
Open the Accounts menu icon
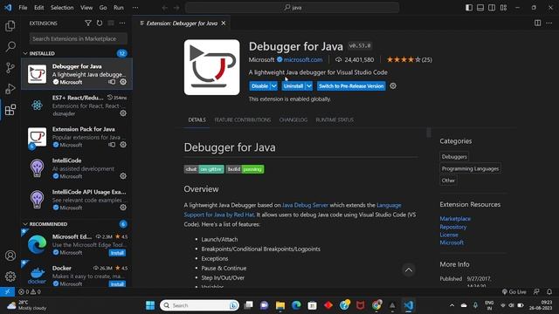coord(10,256)
